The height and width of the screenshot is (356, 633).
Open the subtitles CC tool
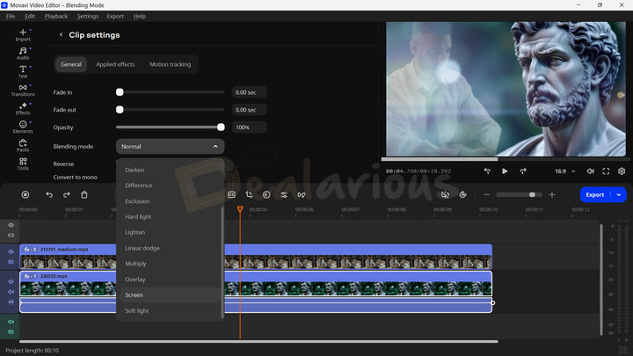click(x=231, y=194)
